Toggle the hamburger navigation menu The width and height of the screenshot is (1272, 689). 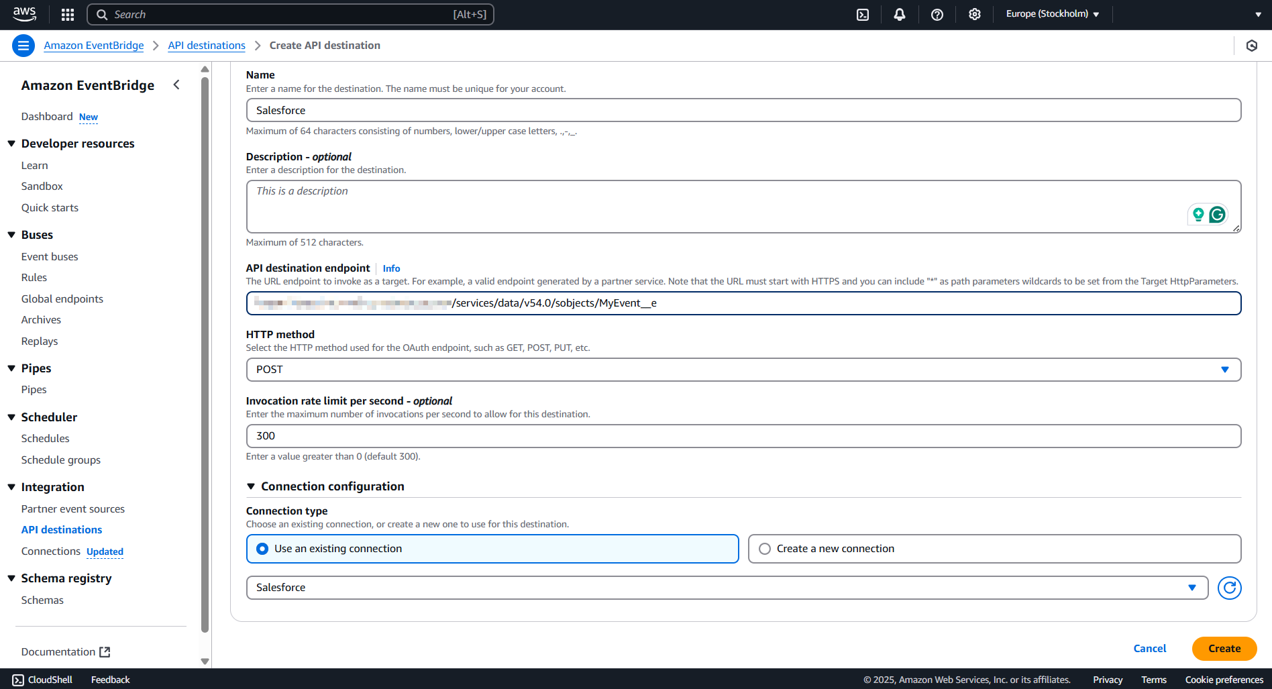pos(23,46)
